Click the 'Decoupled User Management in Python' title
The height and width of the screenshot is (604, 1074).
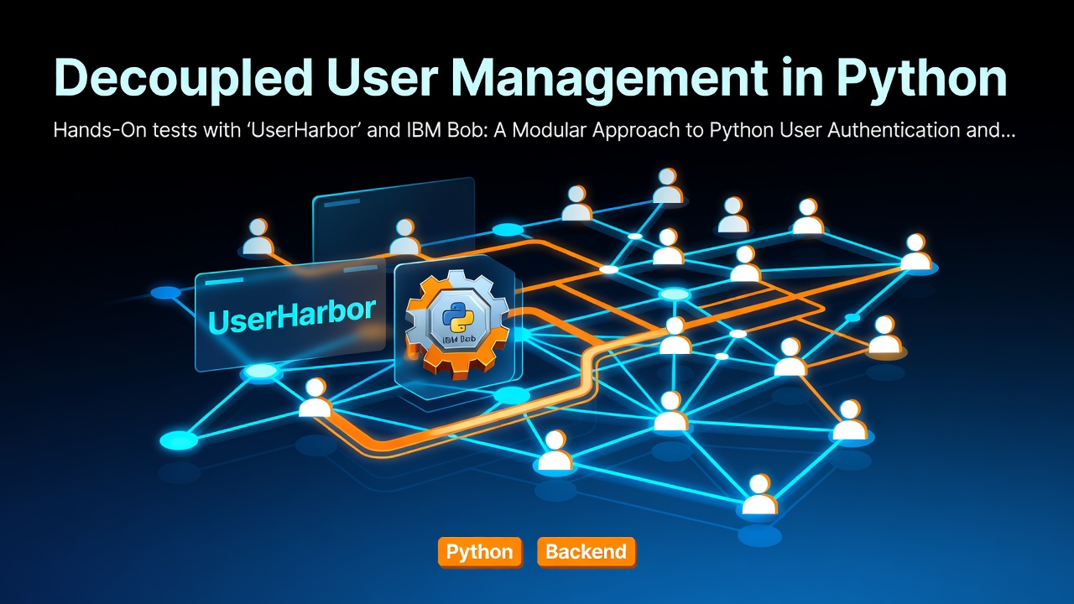pyautogui.click(x=529, y=77)
